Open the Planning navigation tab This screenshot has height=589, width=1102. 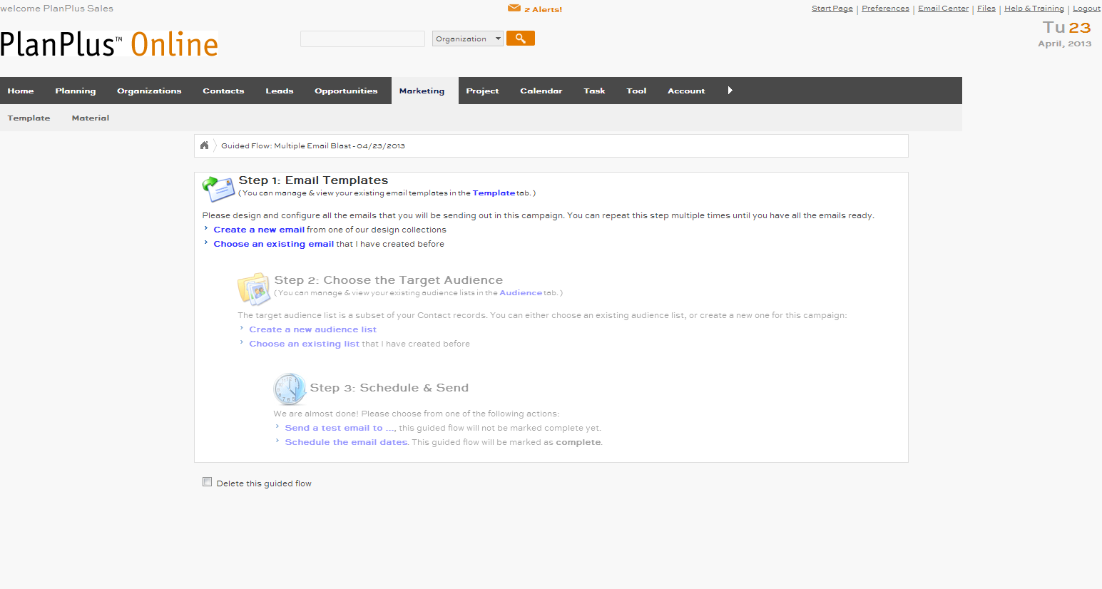coord(76,91)
